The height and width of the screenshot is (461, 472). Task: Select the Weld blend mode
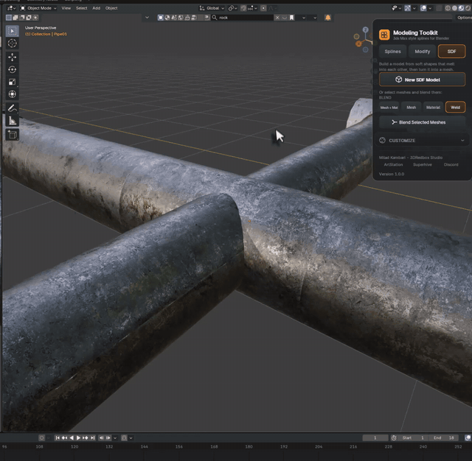[455, 108]
